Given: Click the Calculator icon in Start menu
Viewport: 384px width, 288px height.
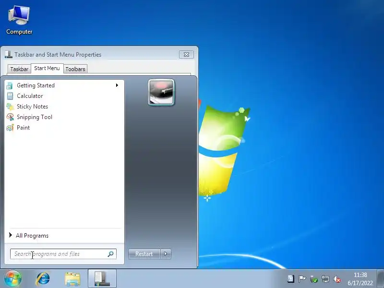Looking at the screenshot, I should [10, 96].
